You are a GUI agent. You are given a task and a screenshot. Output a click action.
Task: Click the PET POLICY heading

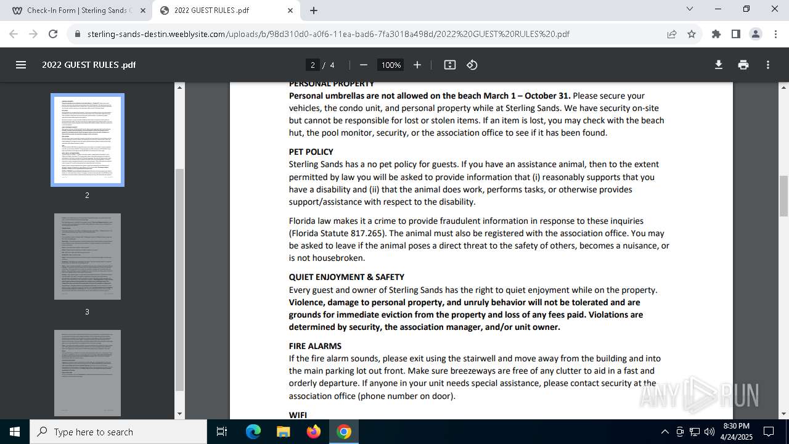click(x=311, y=152)
